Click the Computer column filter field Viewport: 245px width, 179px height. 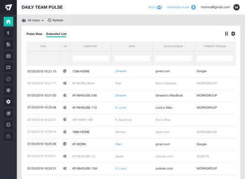(x=91, y=59)
